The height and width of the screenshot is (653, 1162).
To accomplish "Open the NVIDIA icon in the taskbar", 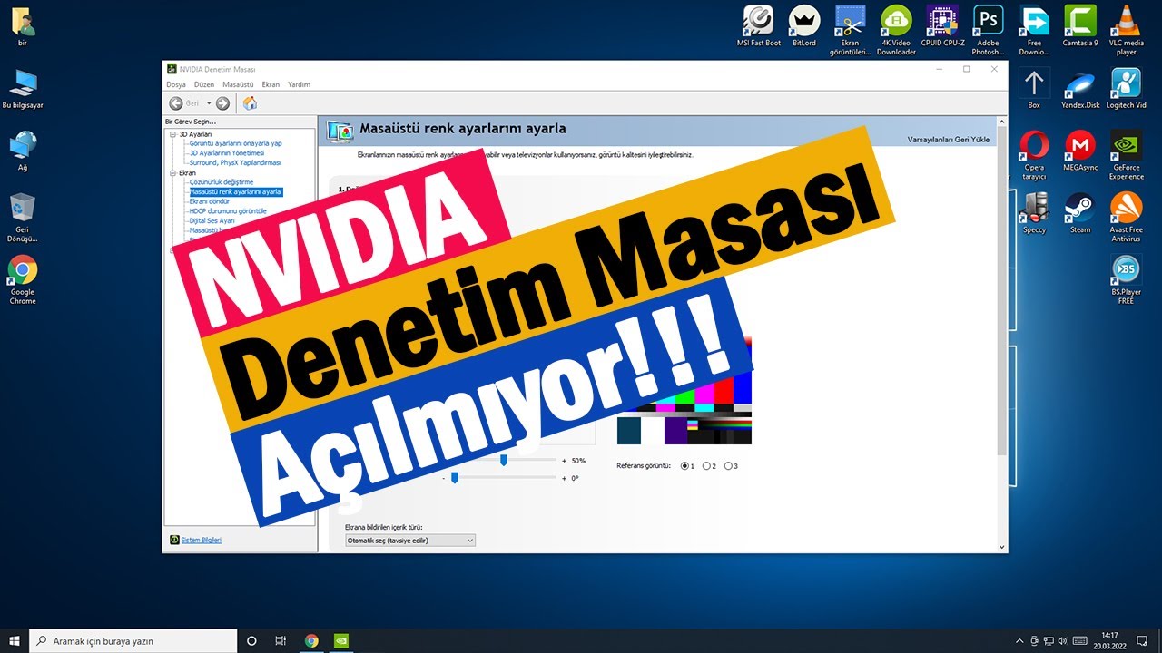I will click(342, 640).
